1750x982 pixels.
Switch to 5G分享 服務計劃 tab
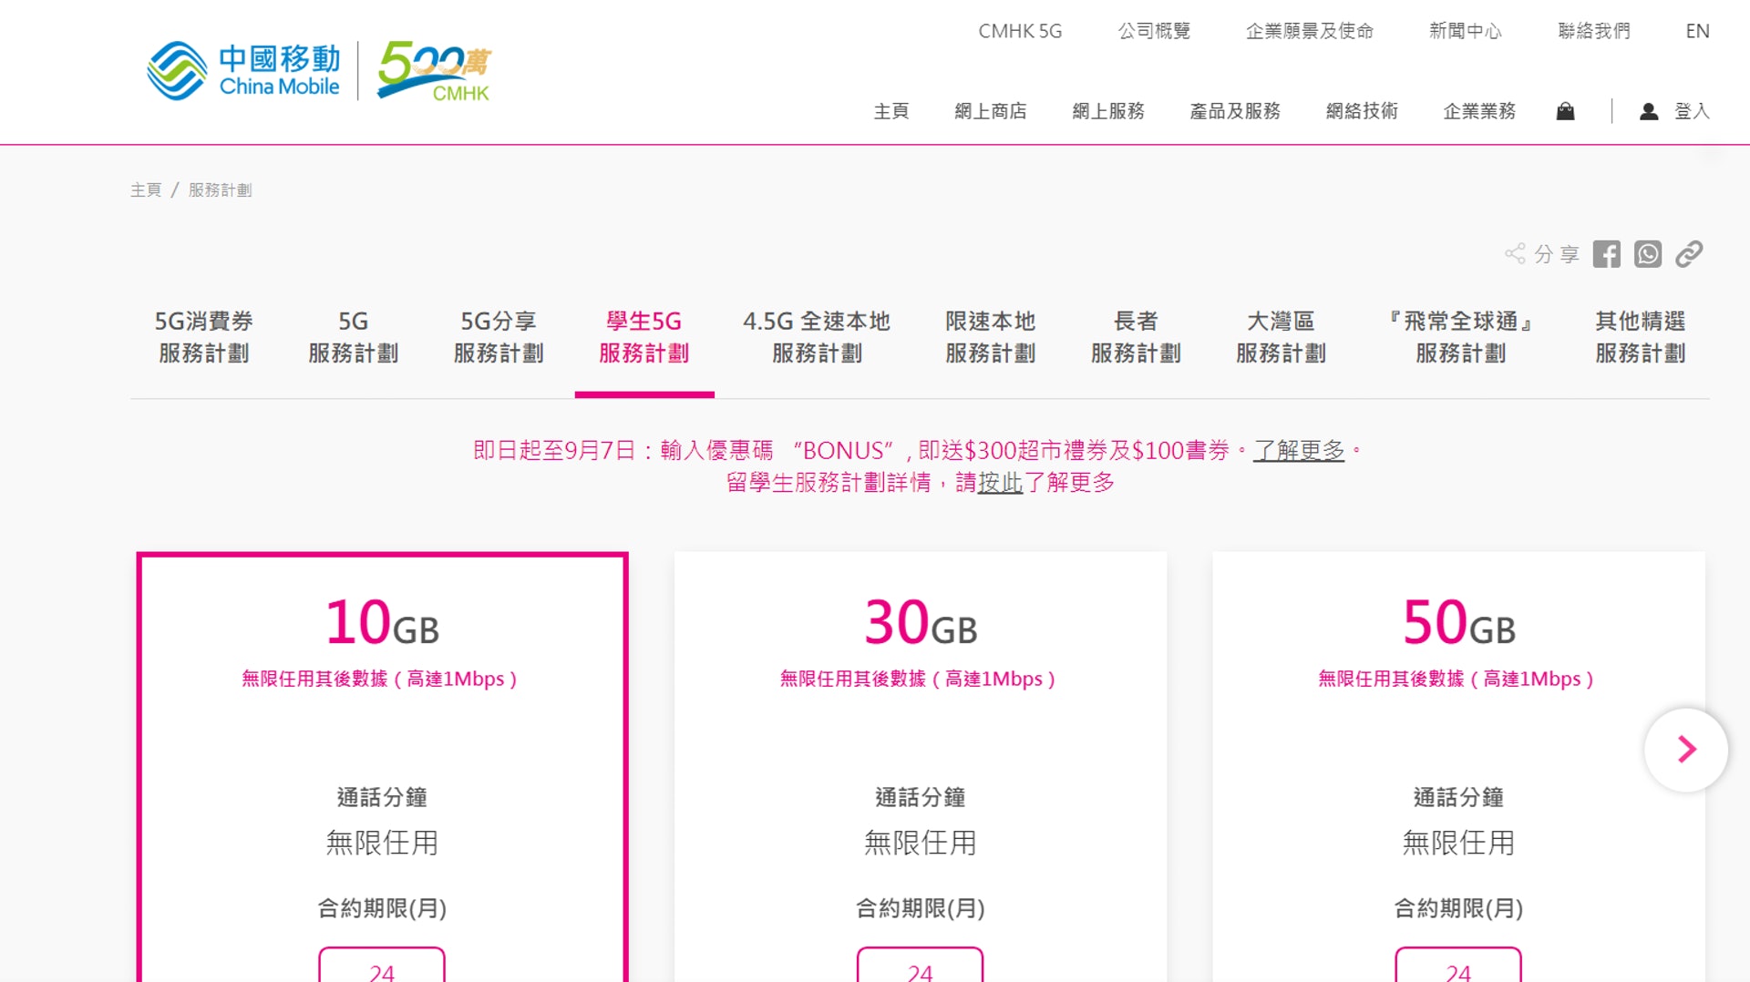coord(499,337)
